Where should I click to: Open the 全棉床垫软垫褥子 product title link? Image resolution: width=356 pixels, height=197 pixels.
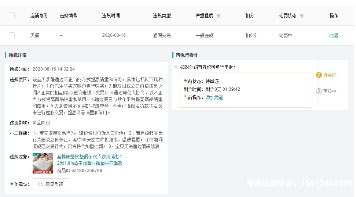90,160
